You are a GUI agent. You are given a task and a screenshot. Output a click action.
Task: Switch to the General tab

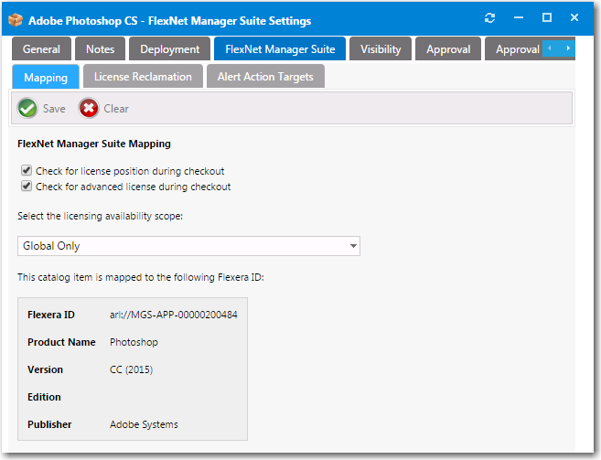click(x=42, y=49)
